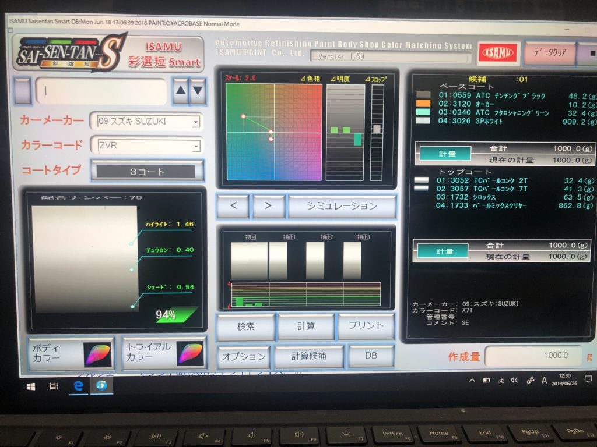Click the シミュレーション button

click(342, 207)
